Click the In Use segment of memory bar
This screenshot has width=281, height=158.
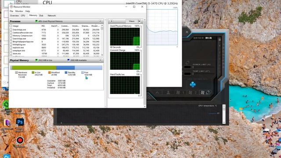click(x=34, y=68)
